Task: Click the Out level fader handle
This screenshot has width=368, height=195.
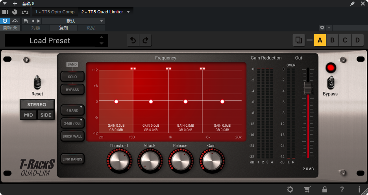Action: [308, 88]
